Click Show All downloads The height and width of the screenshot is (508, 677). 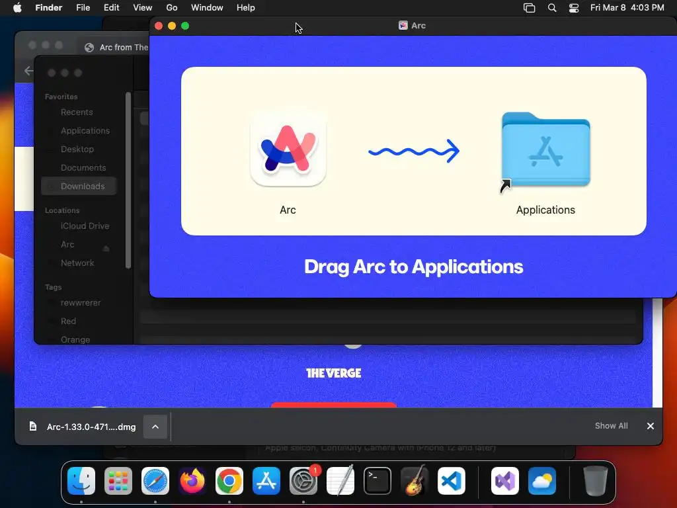click(612, 425)
